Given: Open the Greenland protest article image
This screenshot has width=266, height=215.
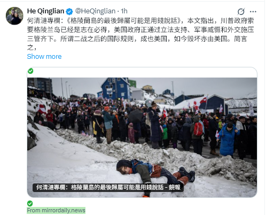Looking at the screenshot, I should (142, 137).
